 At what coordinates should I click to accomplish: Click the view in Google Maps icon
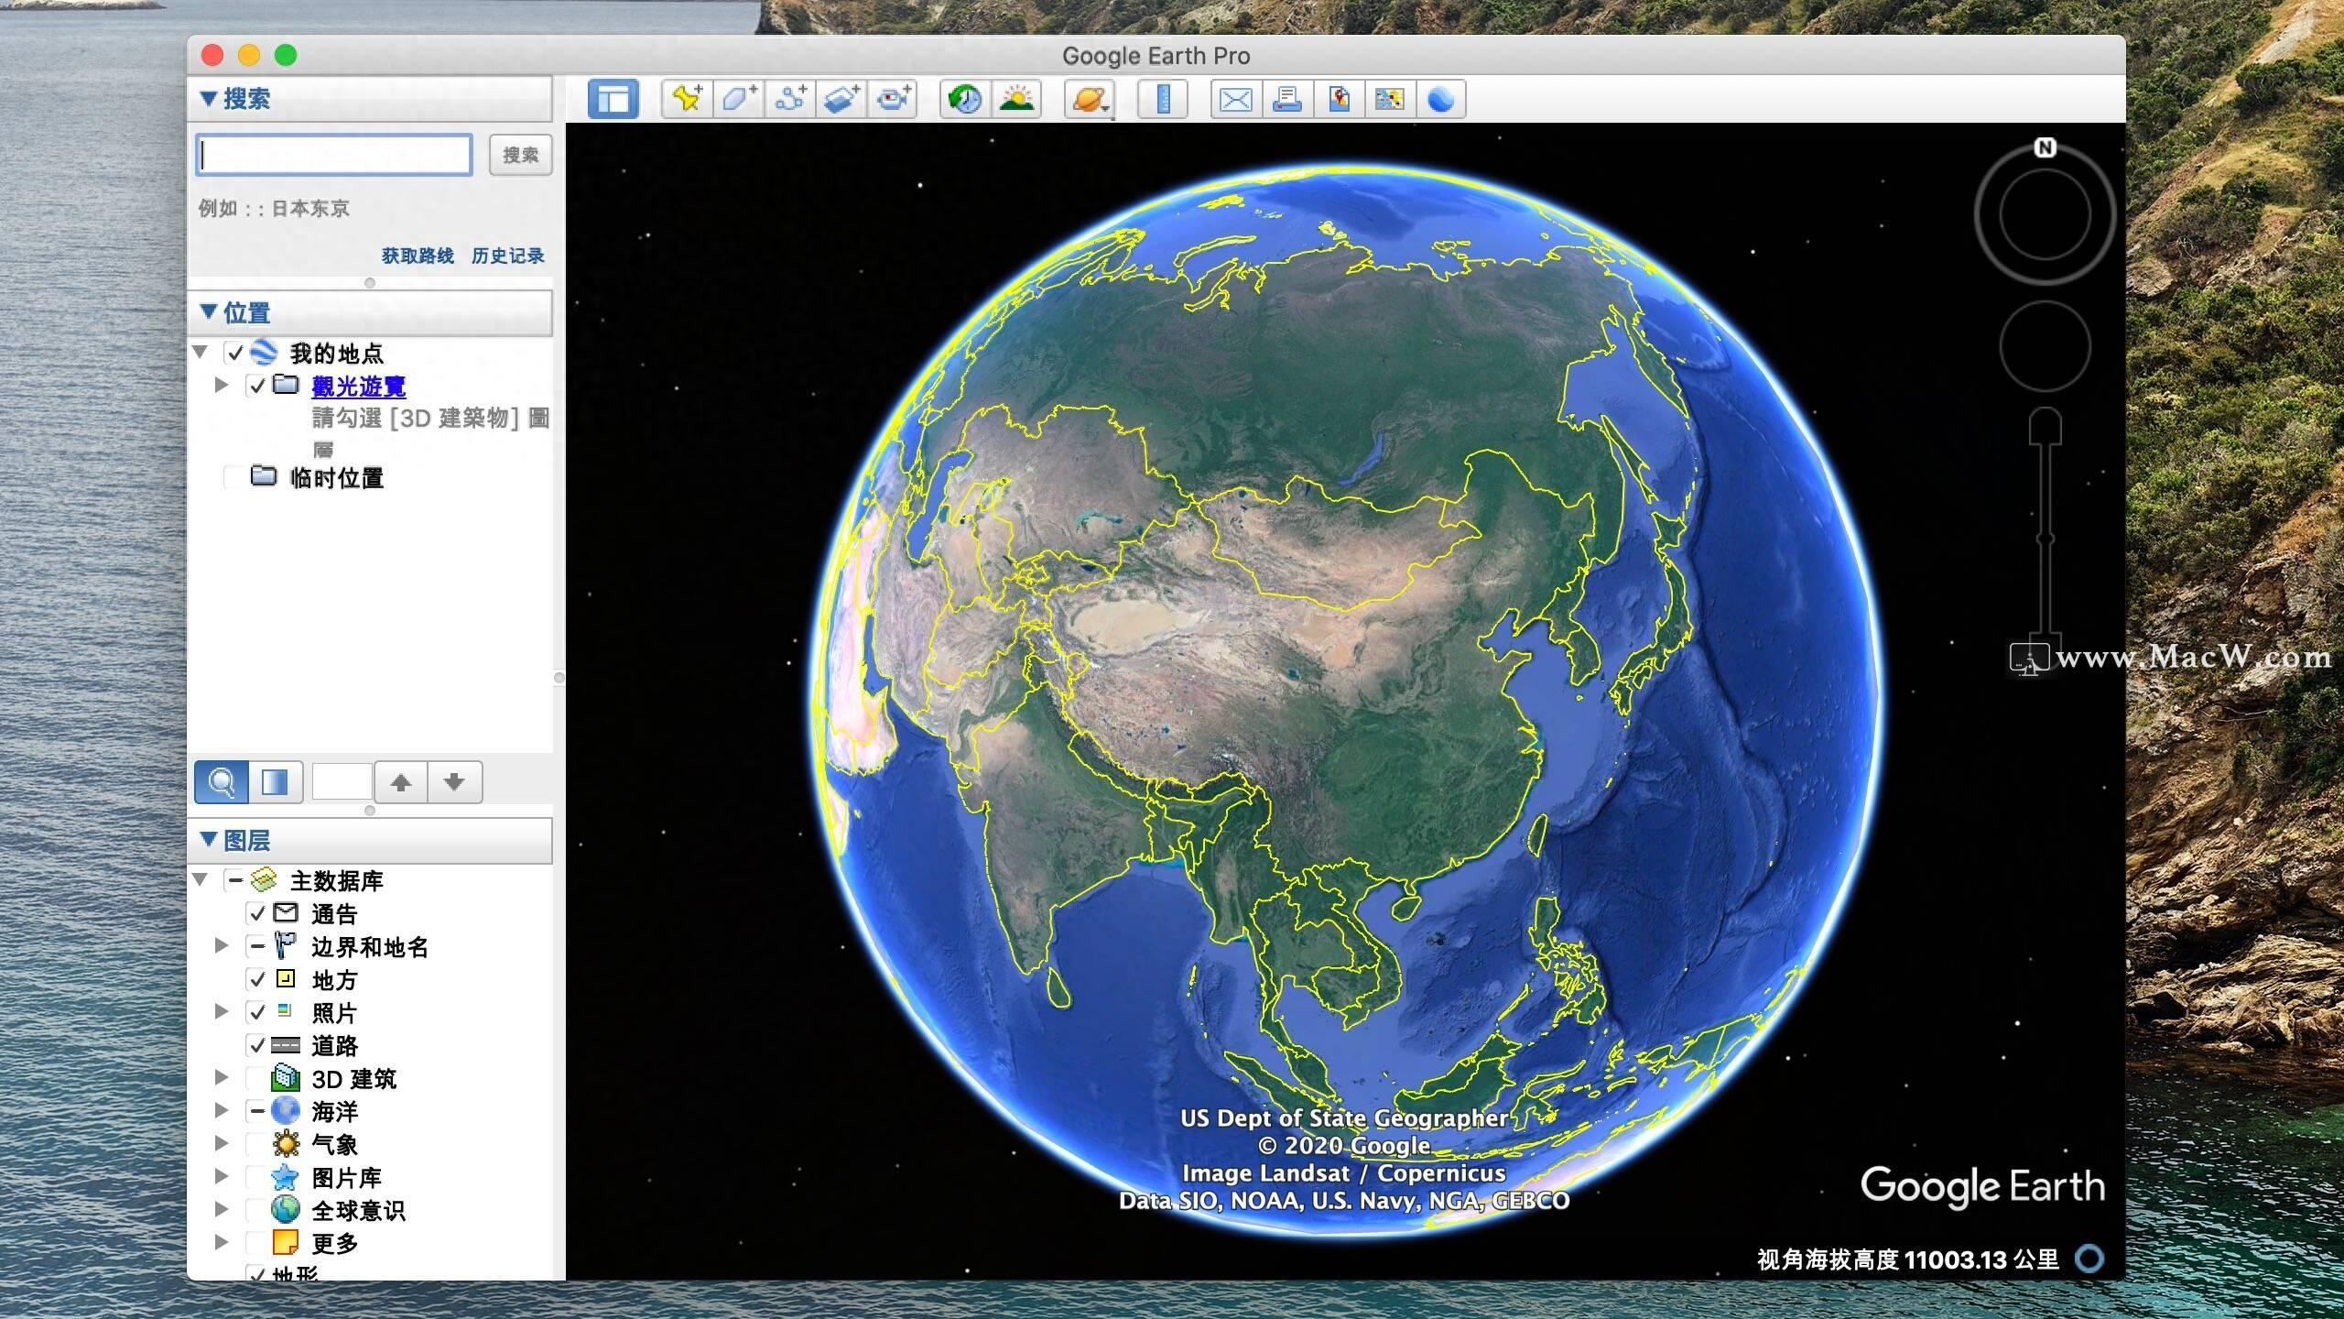pyautogui.click(x=1390, y=99)
